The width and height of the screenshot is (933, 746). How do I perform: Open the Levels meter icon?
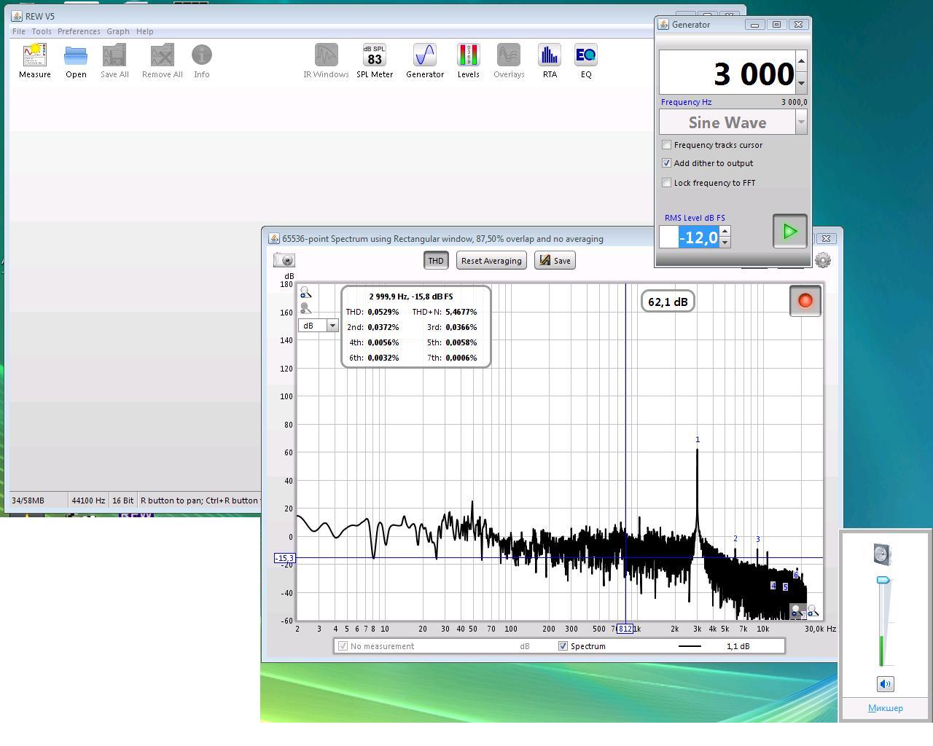tap(468, 61)
